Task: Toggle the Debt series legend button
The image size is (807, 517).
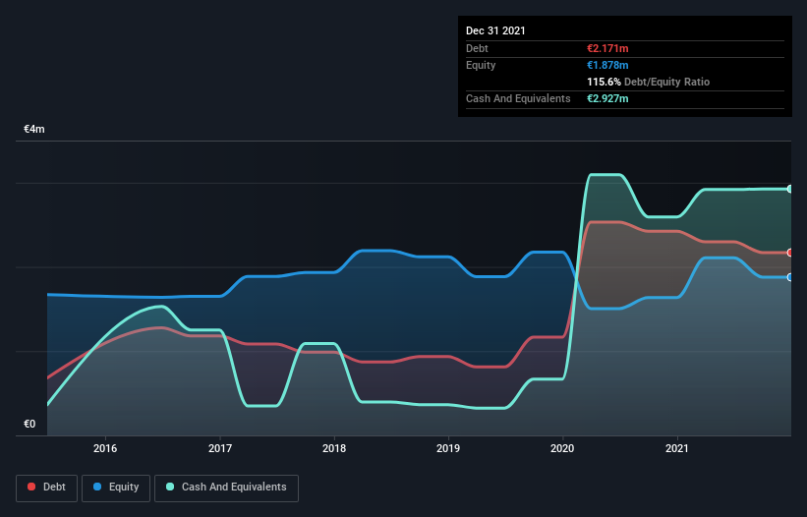Action: tap(47, 488)
